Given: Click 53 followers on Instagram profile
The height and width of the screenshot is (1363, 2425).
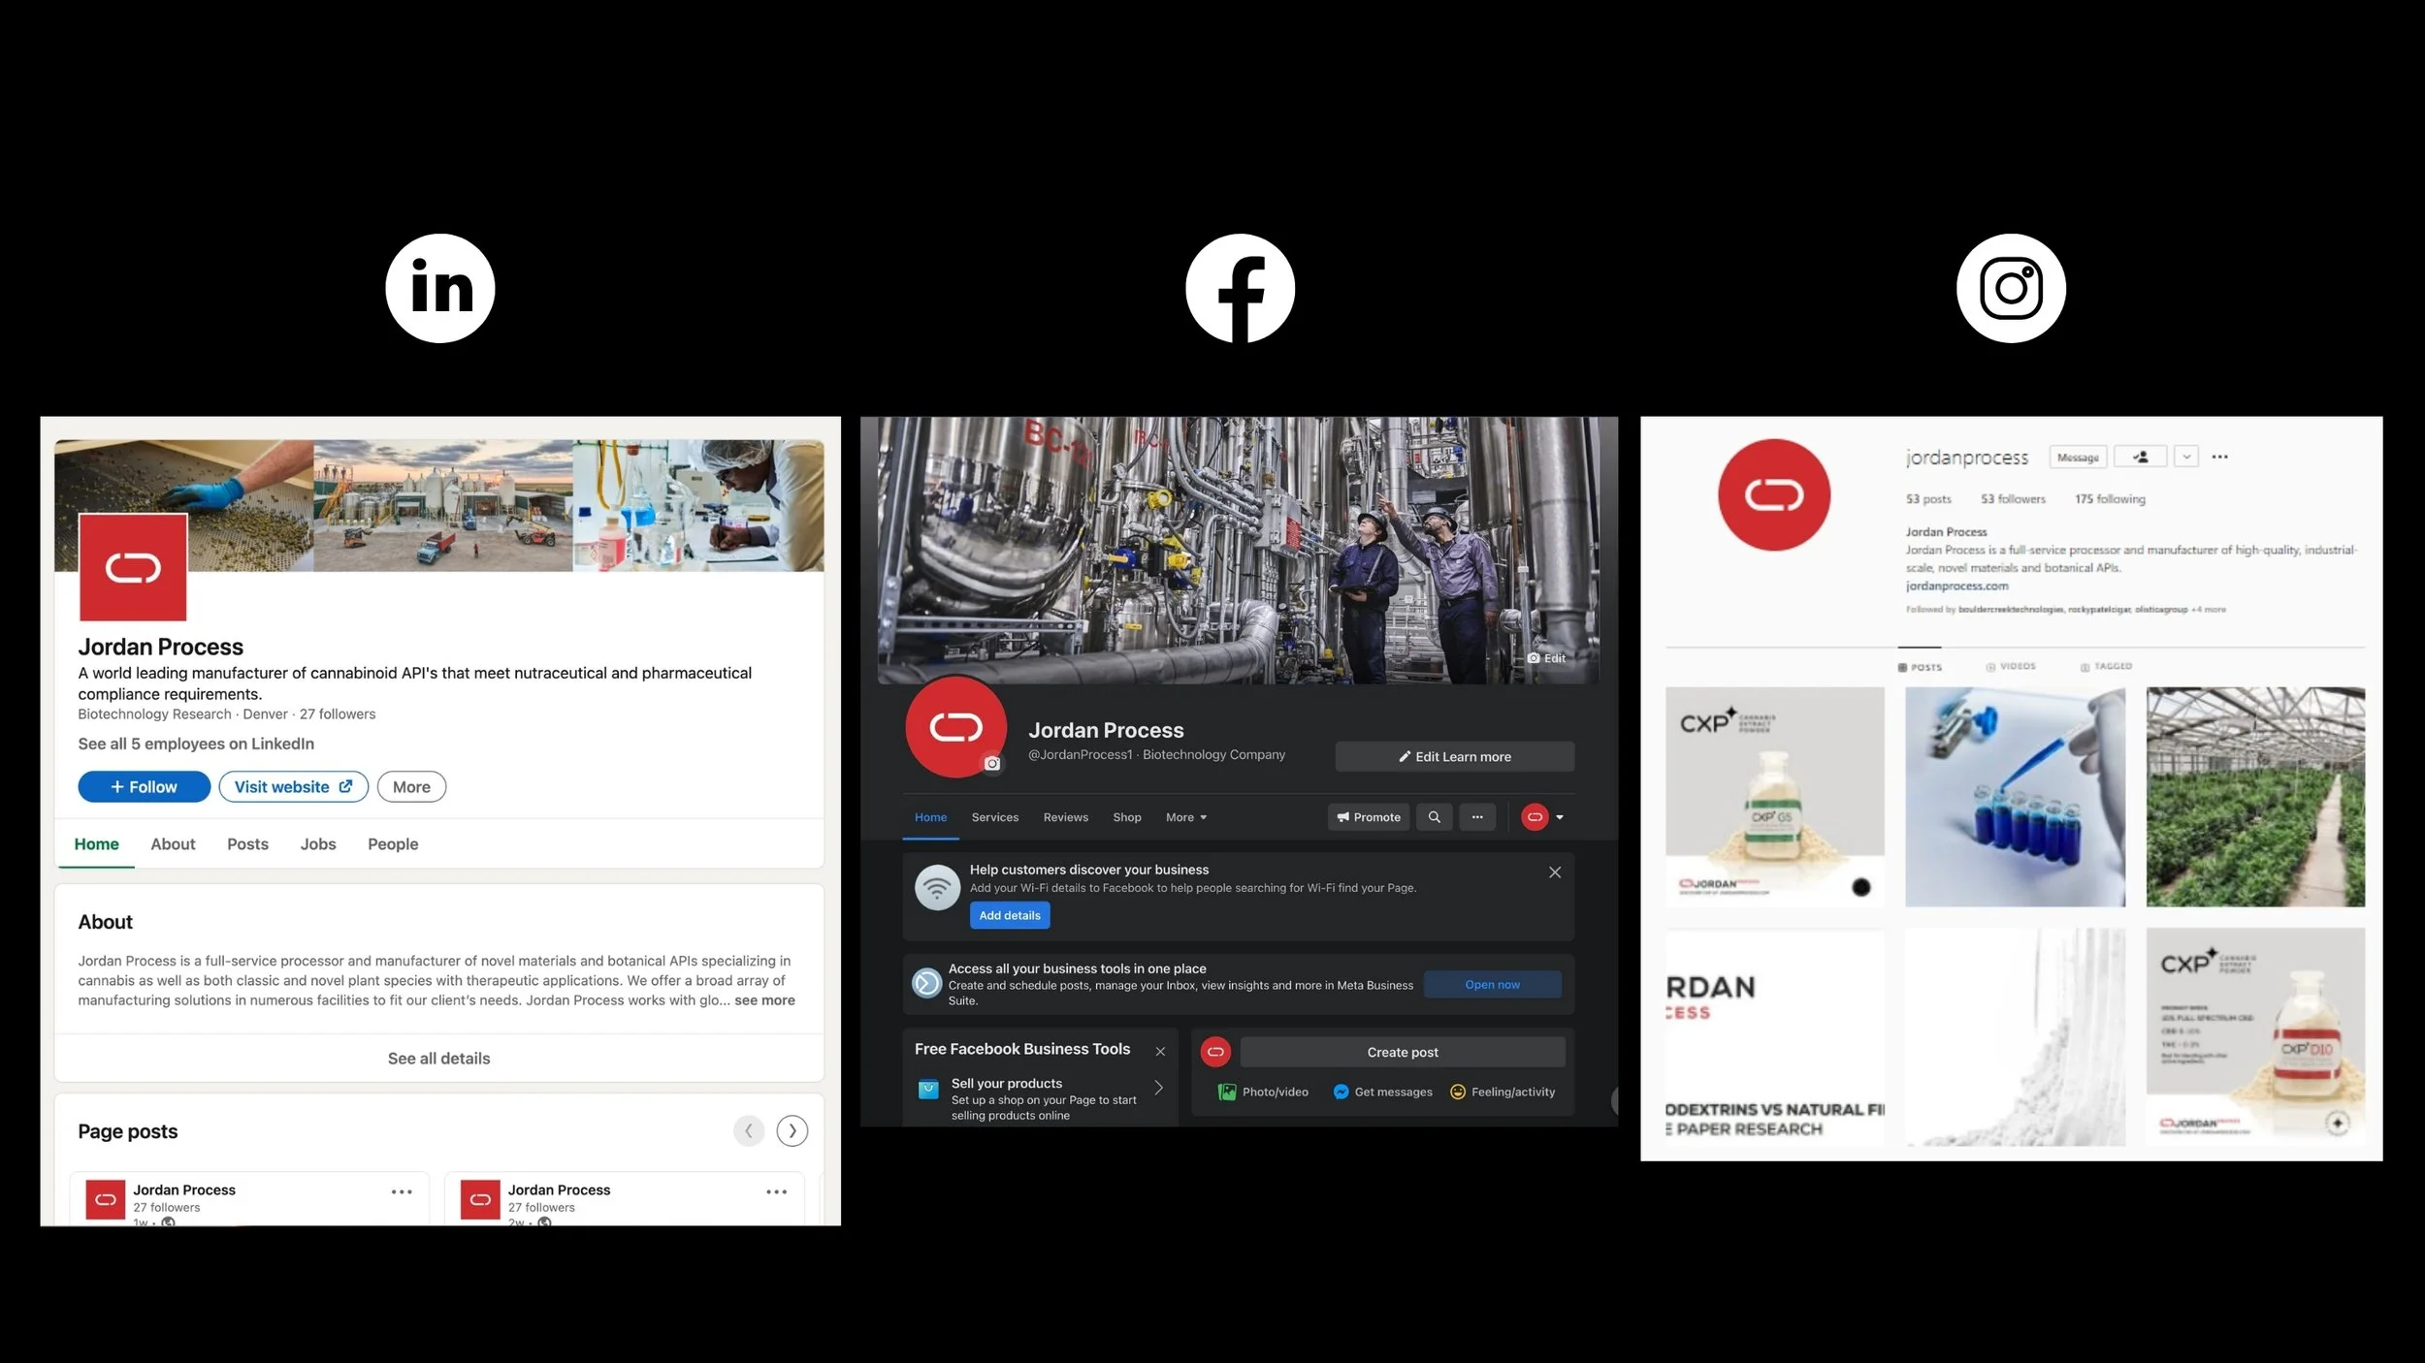Looking at the screenshot, I should 2013,499.
